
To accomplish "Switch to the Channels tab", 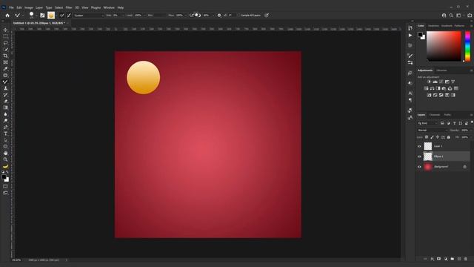I will (x=435, y=115).
